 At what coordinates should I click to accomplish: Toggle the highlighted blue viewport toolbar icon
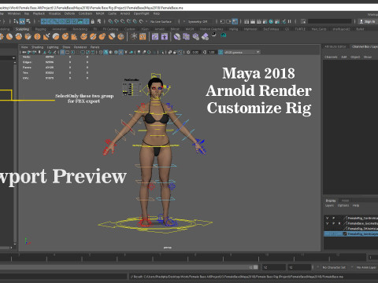[62, 52]
